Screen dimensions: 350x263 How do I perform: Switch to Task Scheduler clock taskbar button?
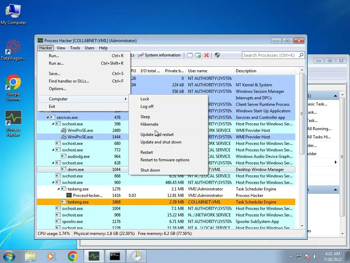(x=136, y=256)
